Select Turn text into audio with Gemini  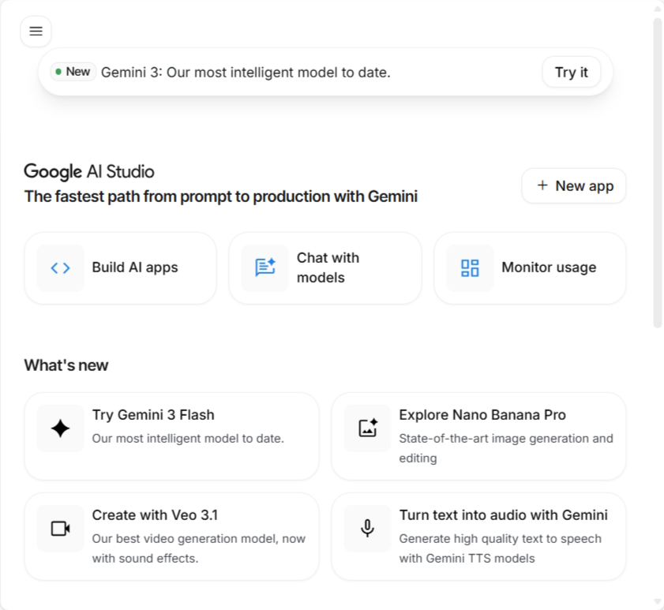tap(503, 515)
